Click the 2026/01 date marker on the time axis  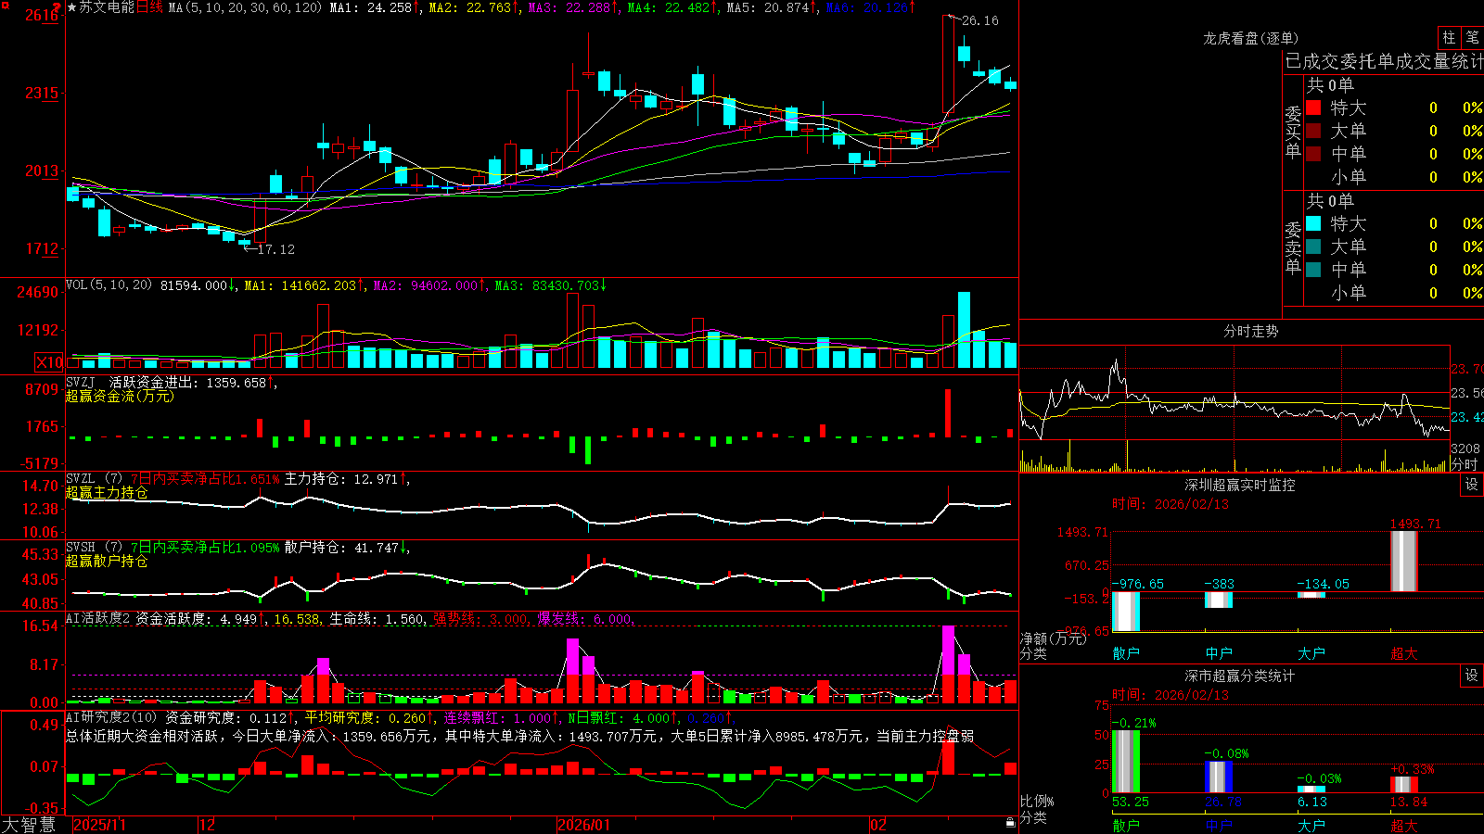tap(583, 825)
